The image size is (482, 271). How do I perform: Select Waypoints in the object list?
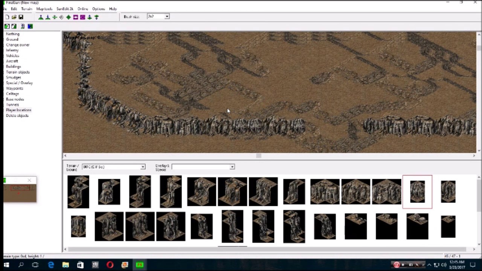coord(14,88)
